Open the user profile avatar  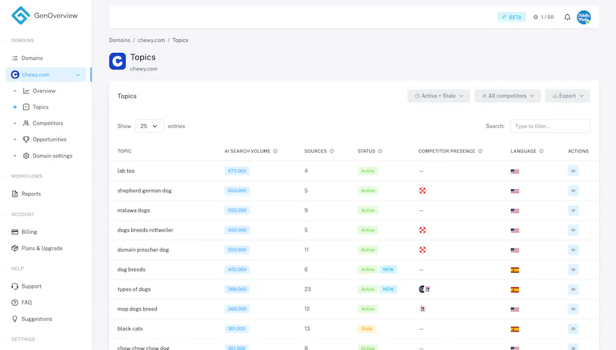[584, 18]
